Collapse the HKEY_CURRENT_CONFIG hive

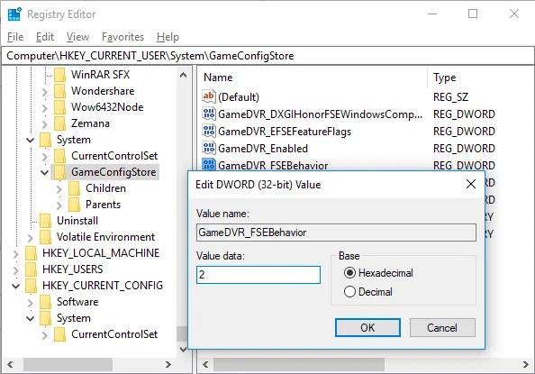[15, 286]
